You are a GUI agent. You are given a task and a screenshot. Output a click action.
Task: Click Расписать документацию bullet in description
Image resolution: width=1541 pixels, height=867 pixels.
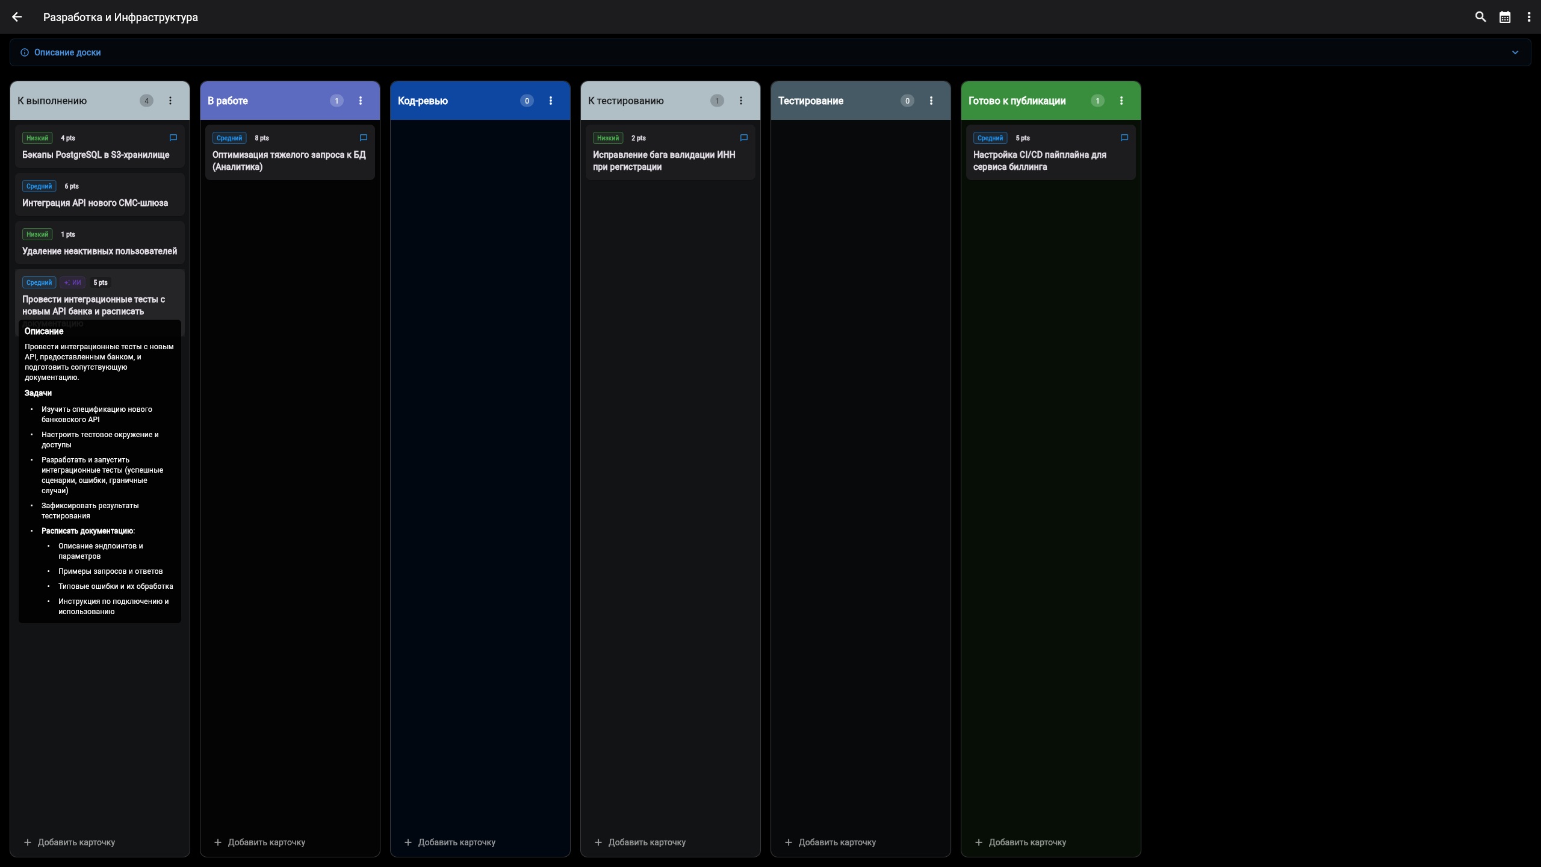pos(88,531)
